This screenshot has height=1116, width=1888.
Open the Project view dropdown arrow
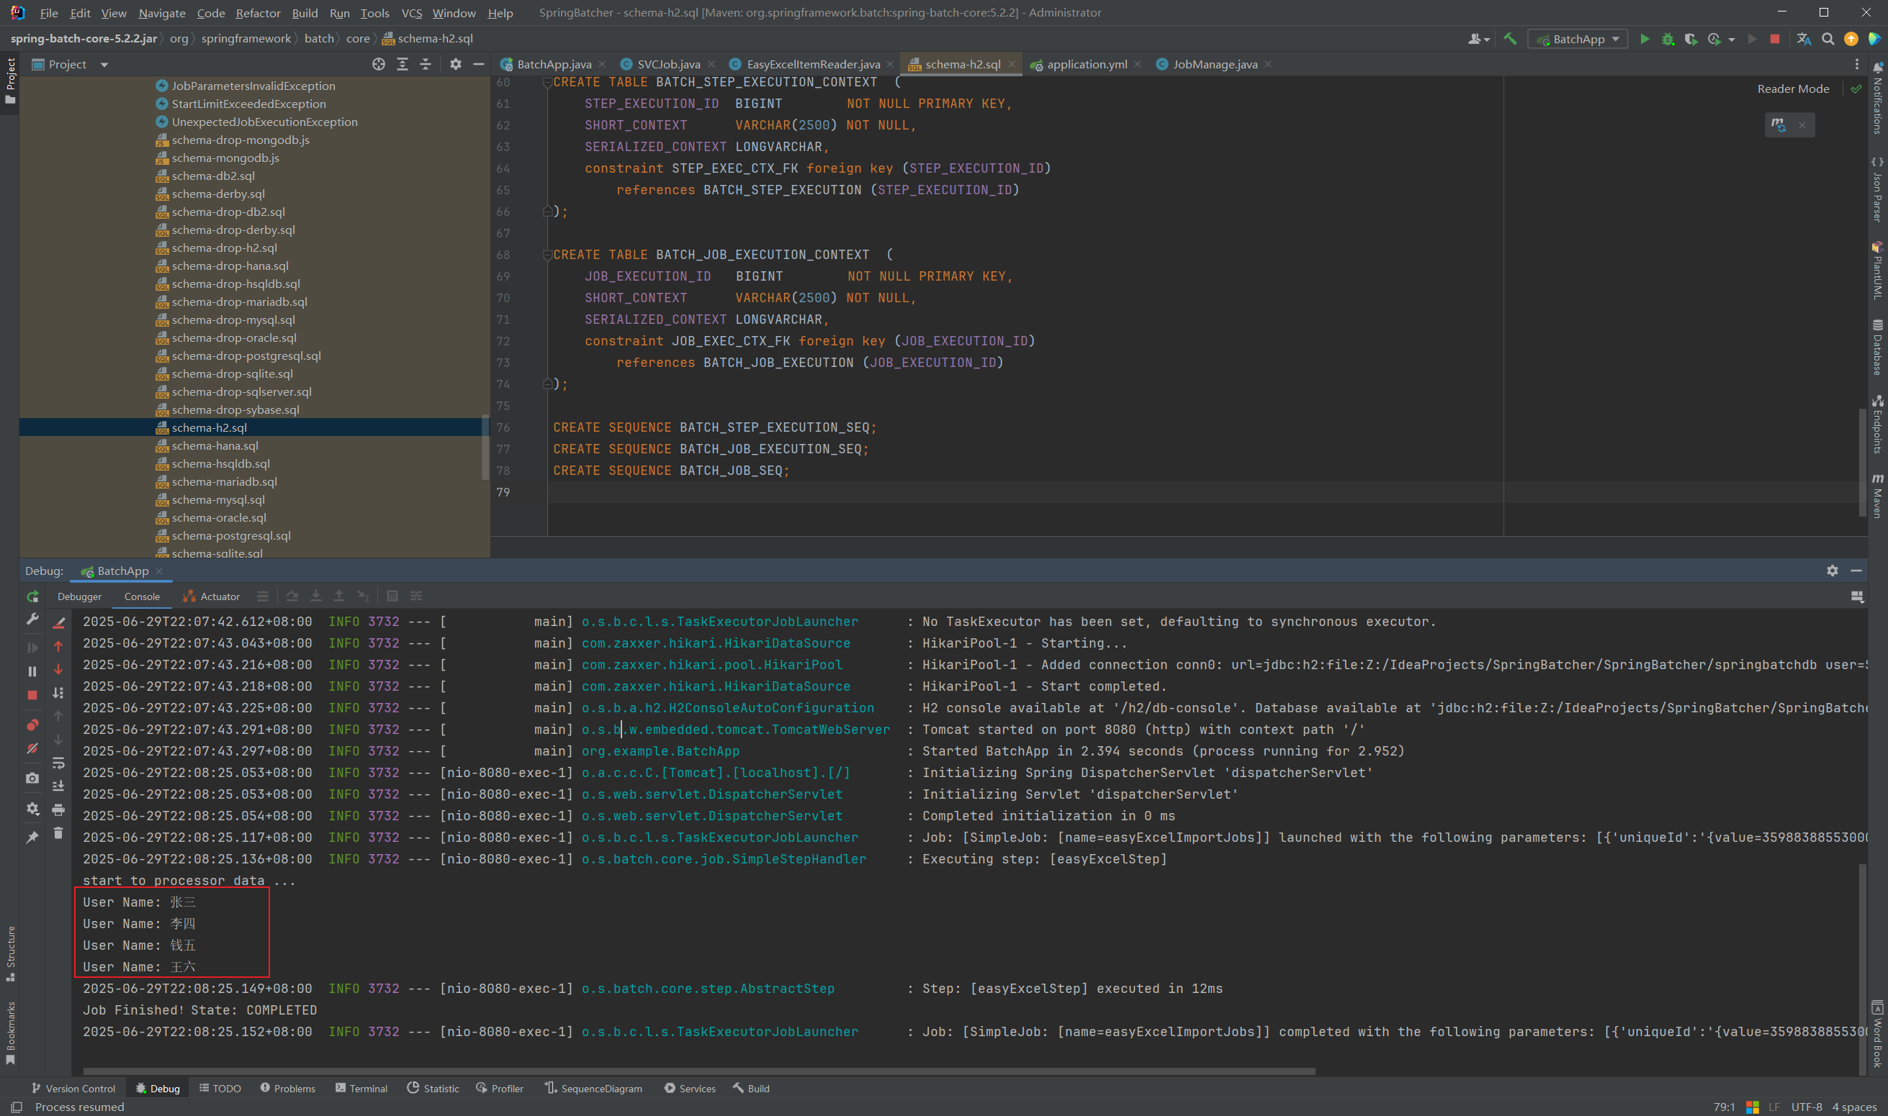point(104,65)
